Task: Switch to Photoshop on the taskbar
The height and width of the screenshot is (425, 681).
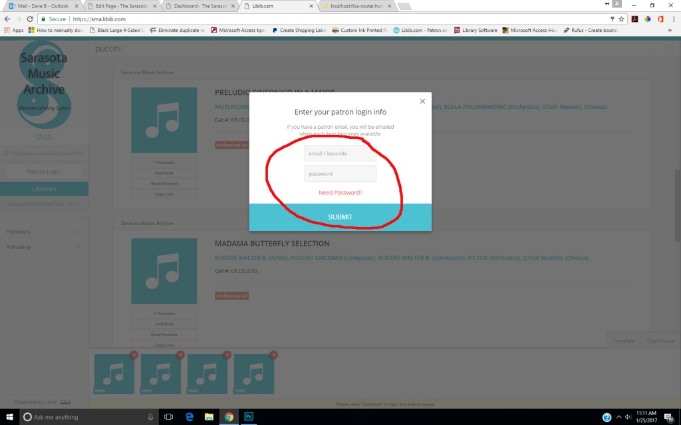Action: (x=249, y=417)
